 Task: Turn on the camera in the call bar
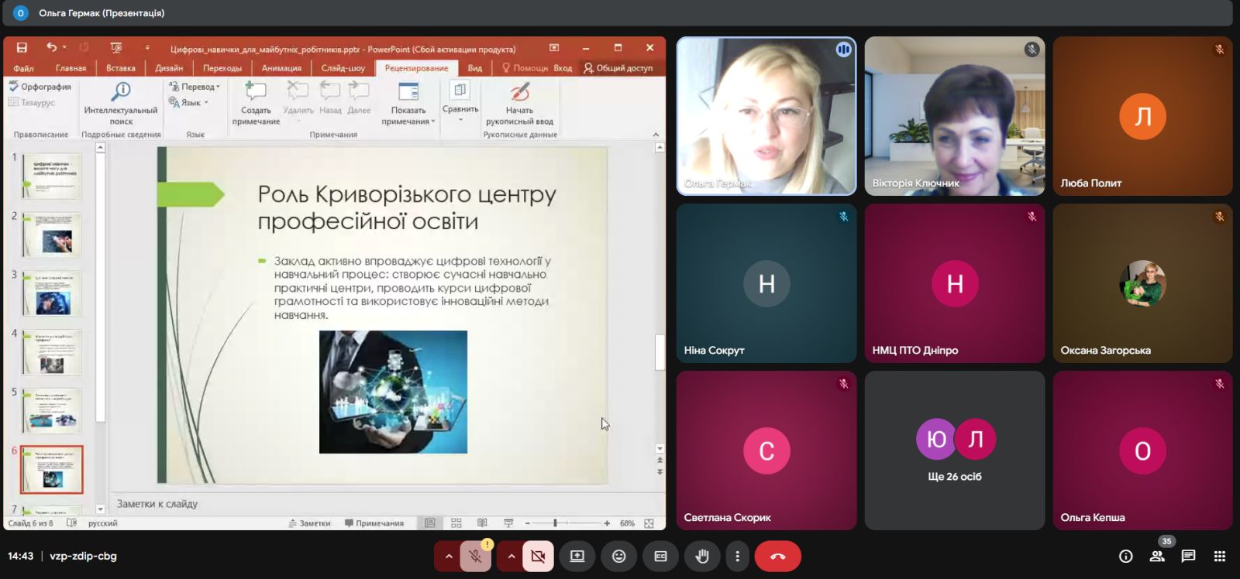(538, 556)
